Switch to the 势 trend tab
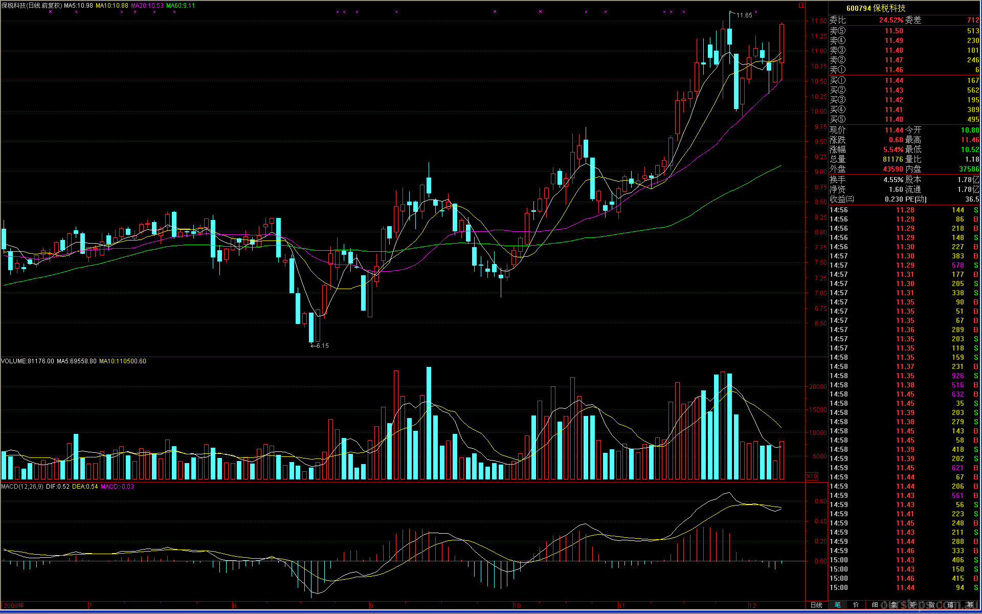The height and width of the screenshot is (614, 982). point(913,605)
